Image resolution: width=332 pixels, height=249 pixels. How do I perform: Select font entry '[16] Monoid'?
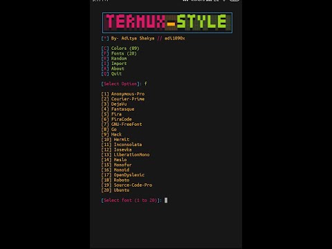[x=116, y=170]
